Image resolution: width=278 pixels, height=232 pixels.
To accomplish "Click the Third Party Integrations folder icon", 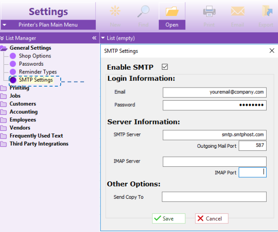I will point(3,144).
